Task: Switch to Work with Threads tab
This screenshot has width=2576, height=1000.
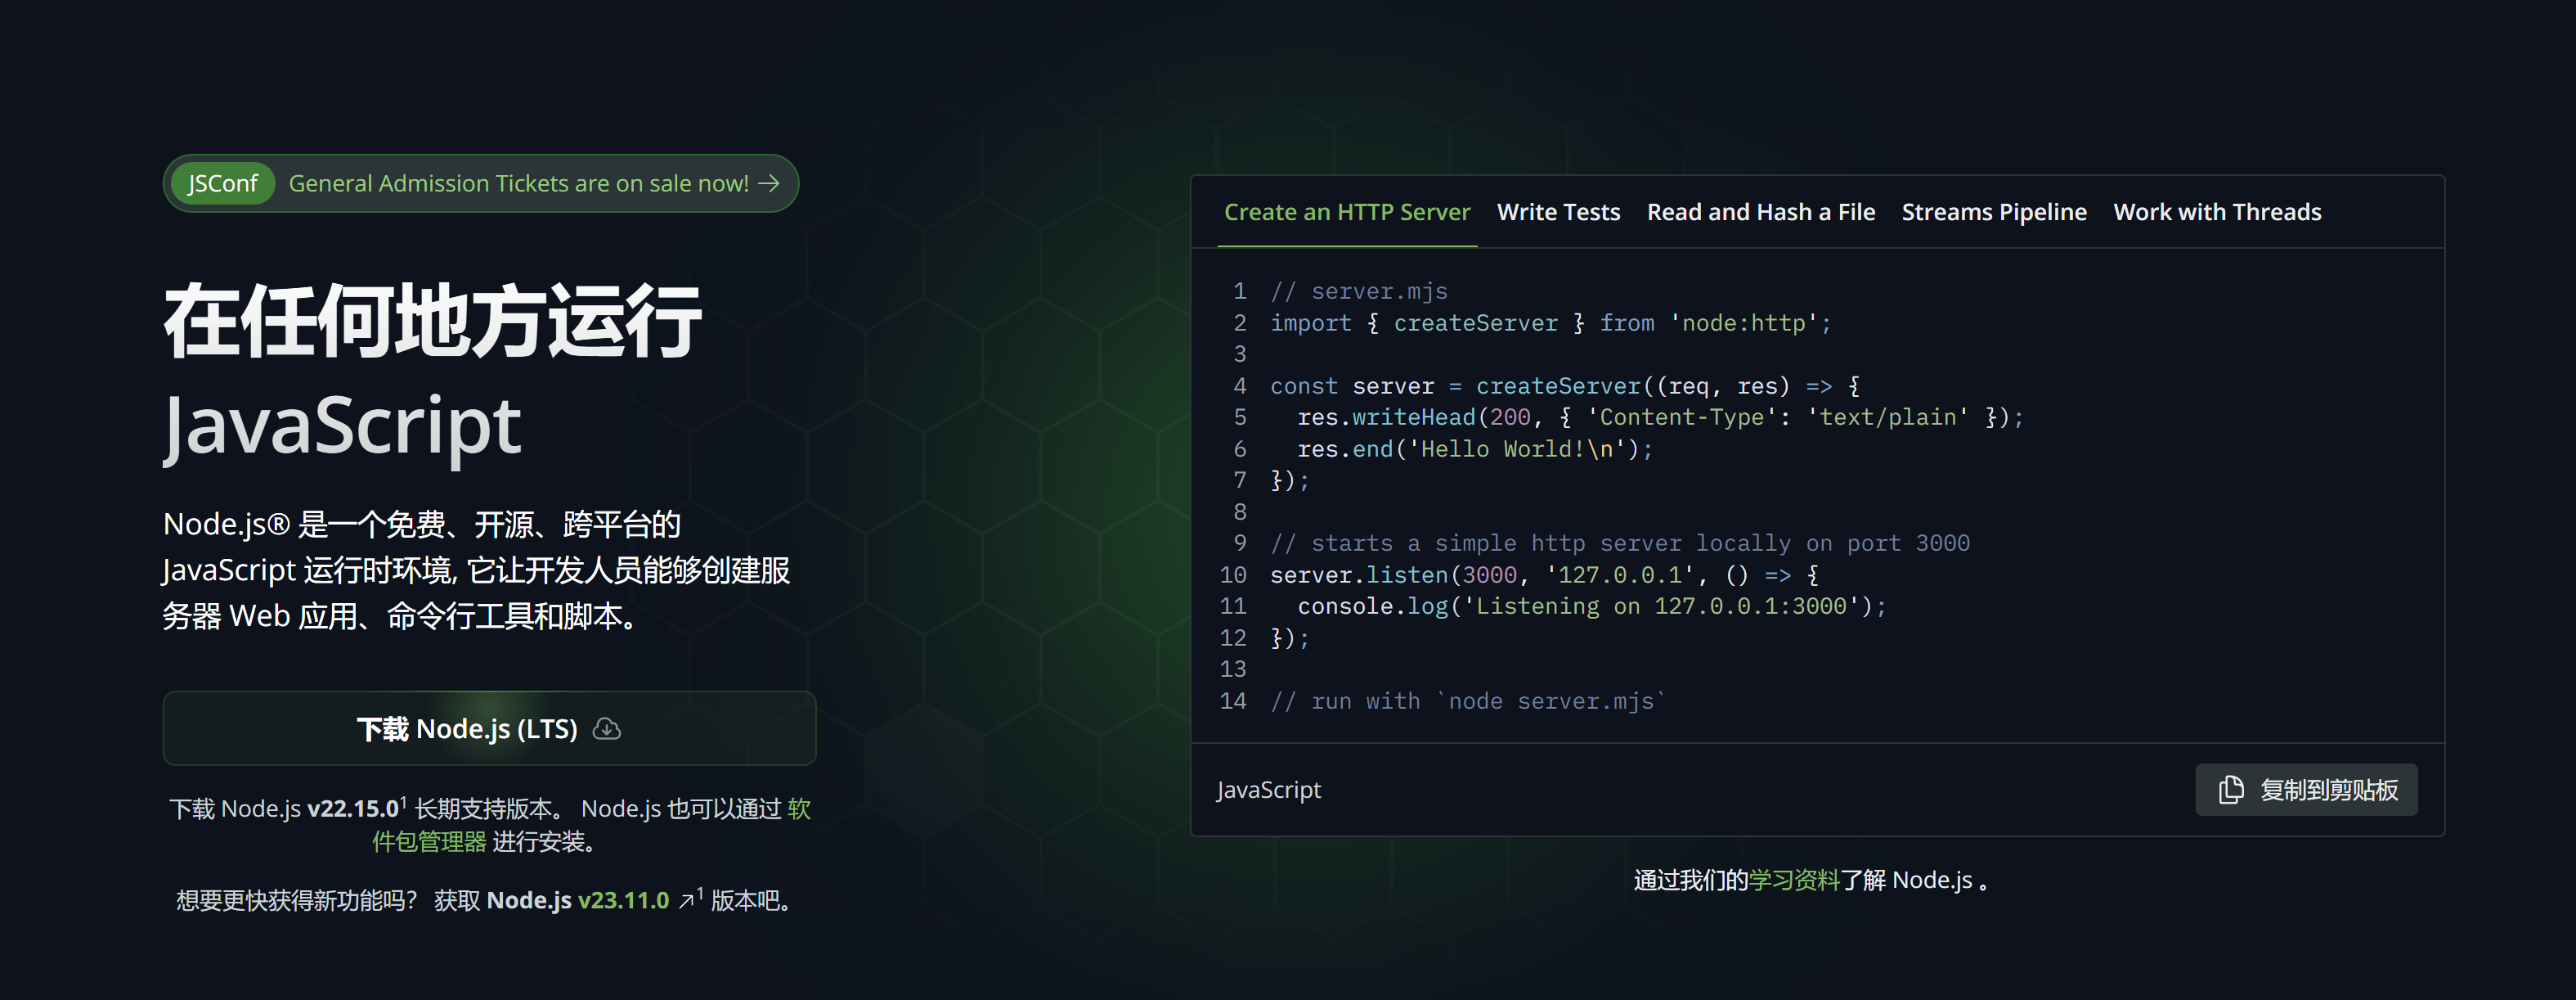Action: point(2216,212)
